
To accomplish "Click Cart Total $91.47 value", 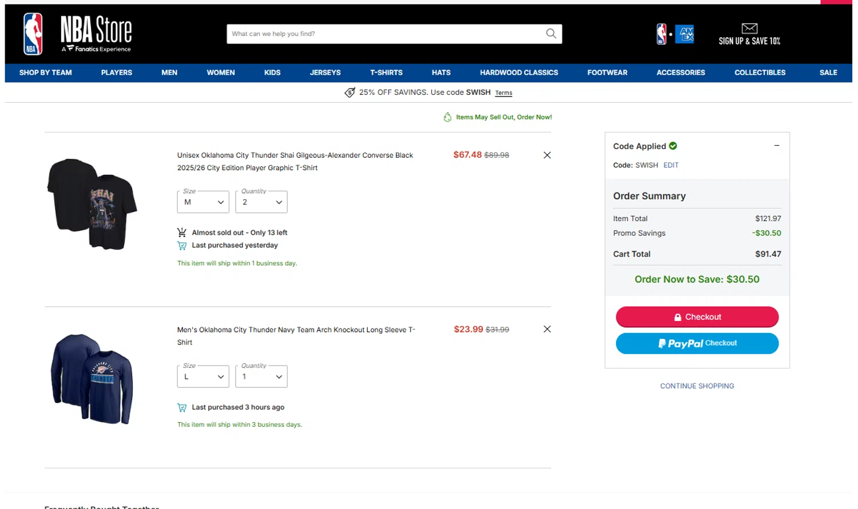I will coord(768,254).
